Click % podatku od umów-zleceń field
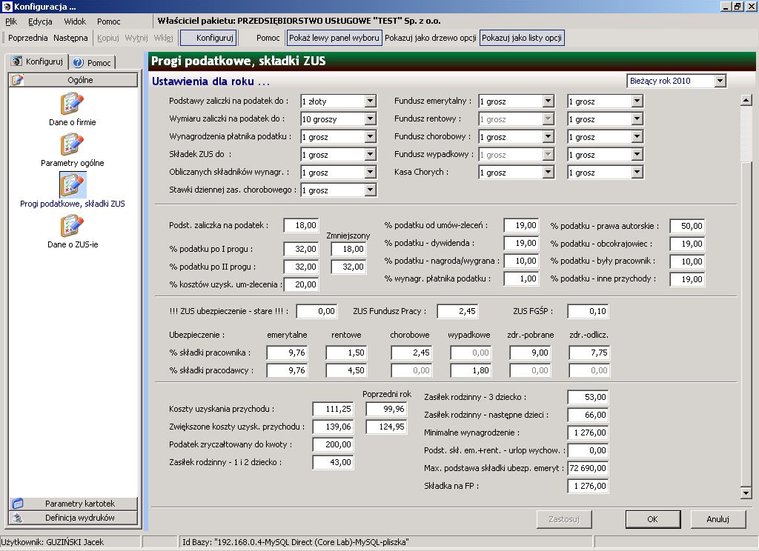 point(521,225)
